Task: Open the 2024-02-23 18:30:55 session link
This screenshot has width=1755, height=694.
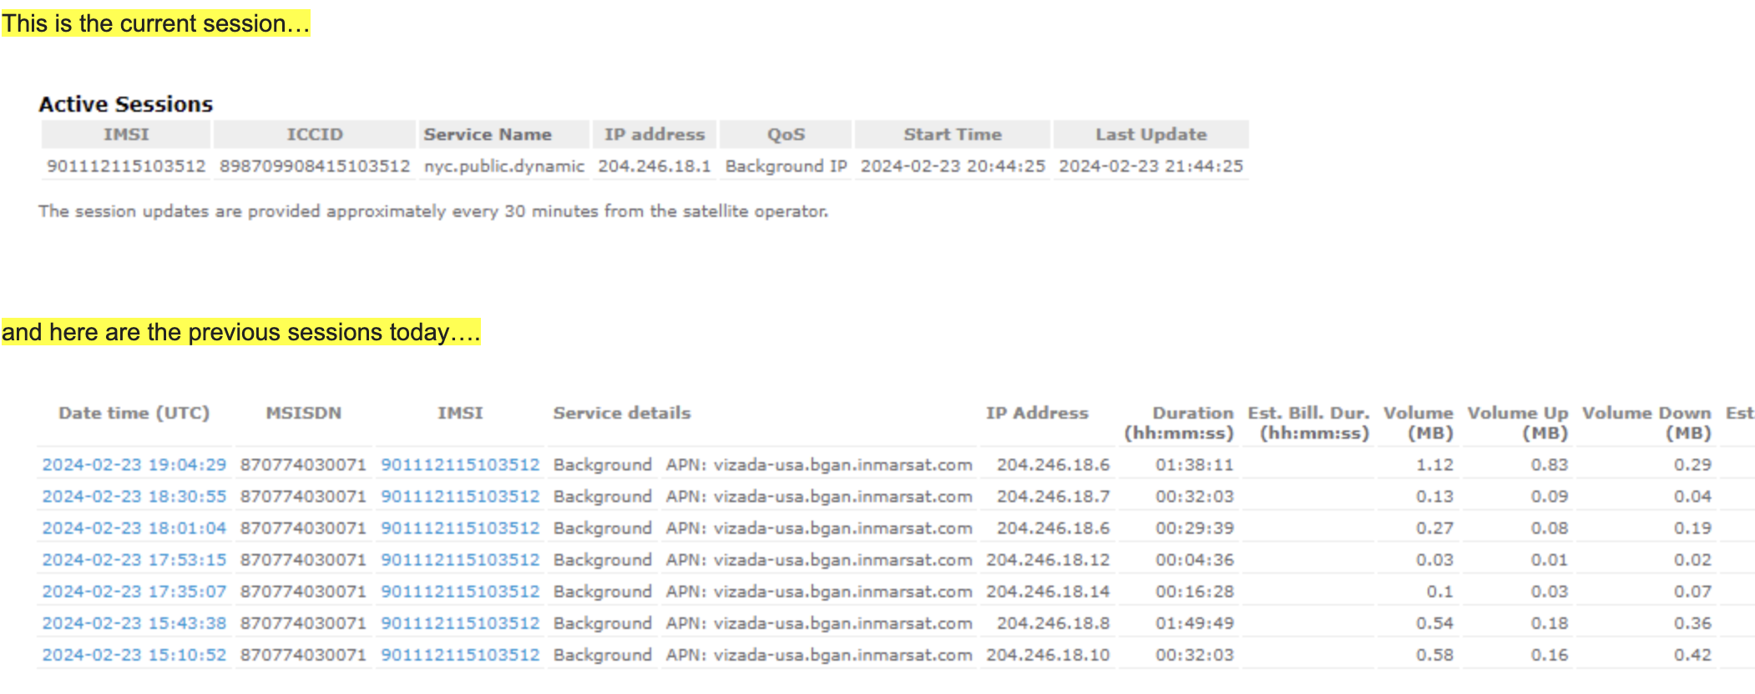Action: tap(134, 496)
